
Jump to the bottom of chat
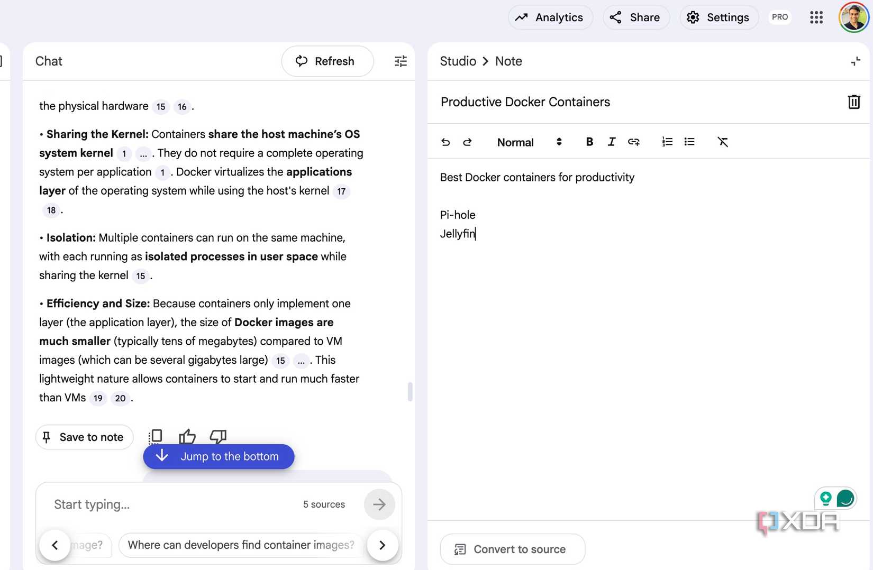pos(219,456)
